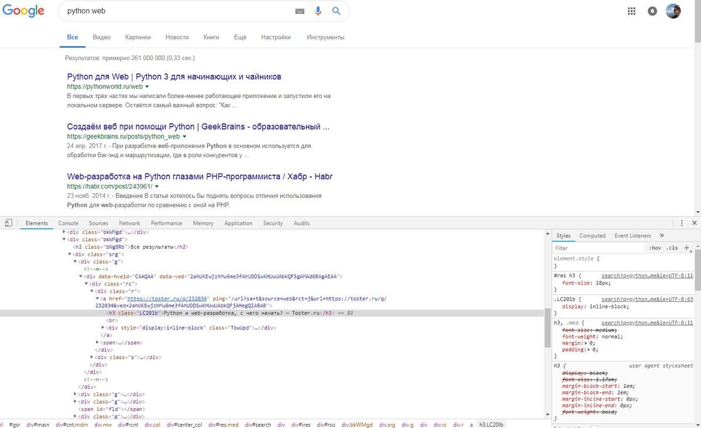The width and height of the screenshot is (701, 428).
Task: Open the Ещё menu
Action: click(x=240, y=37)
